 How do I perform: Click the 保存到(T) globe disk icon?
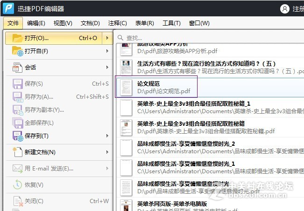[x=18, y=136]
